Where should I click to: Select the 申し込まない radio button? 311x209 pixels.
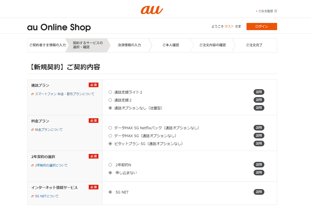click(110, 173)
